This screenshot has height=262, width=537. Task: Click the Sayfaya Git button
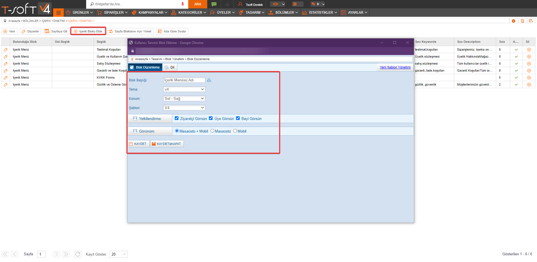tap(56, 31)
